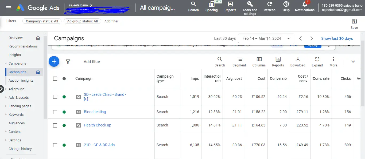Open the More options menu

333,62
